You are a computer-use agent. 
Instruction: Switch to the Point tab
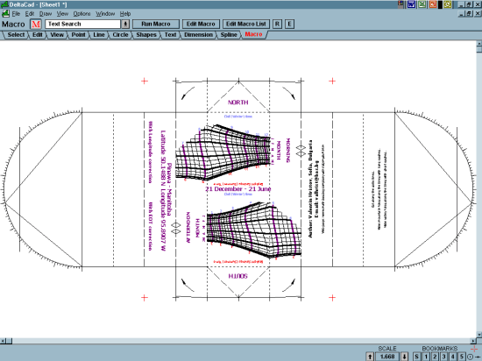[x=78, y=35]
